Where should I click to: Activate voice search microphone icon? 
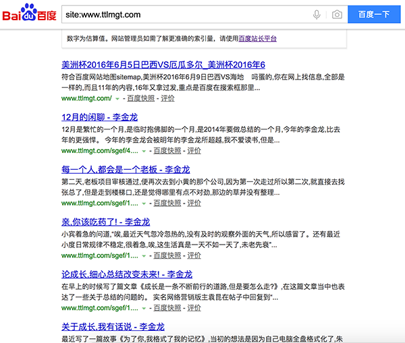coord(317,15)
